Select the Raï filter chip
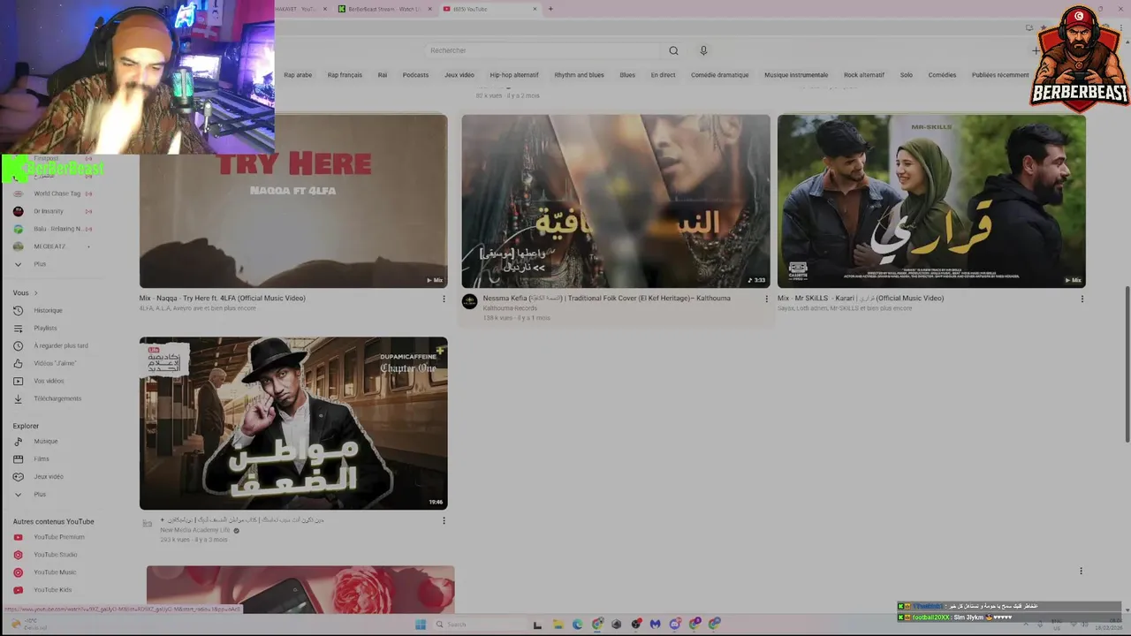This screenshot has height=636, width=1131. coord(383,75)
